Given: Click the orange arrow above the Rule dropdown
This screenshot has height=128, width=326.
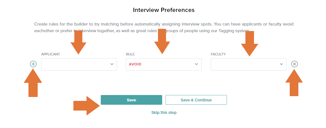Looking at the screenshot, I should (x=162, y=42).
